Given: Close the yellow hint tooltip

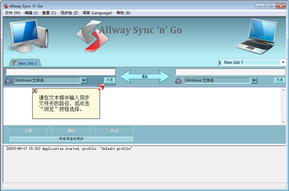Looking at the screenshot, I should tap(35, 91).
